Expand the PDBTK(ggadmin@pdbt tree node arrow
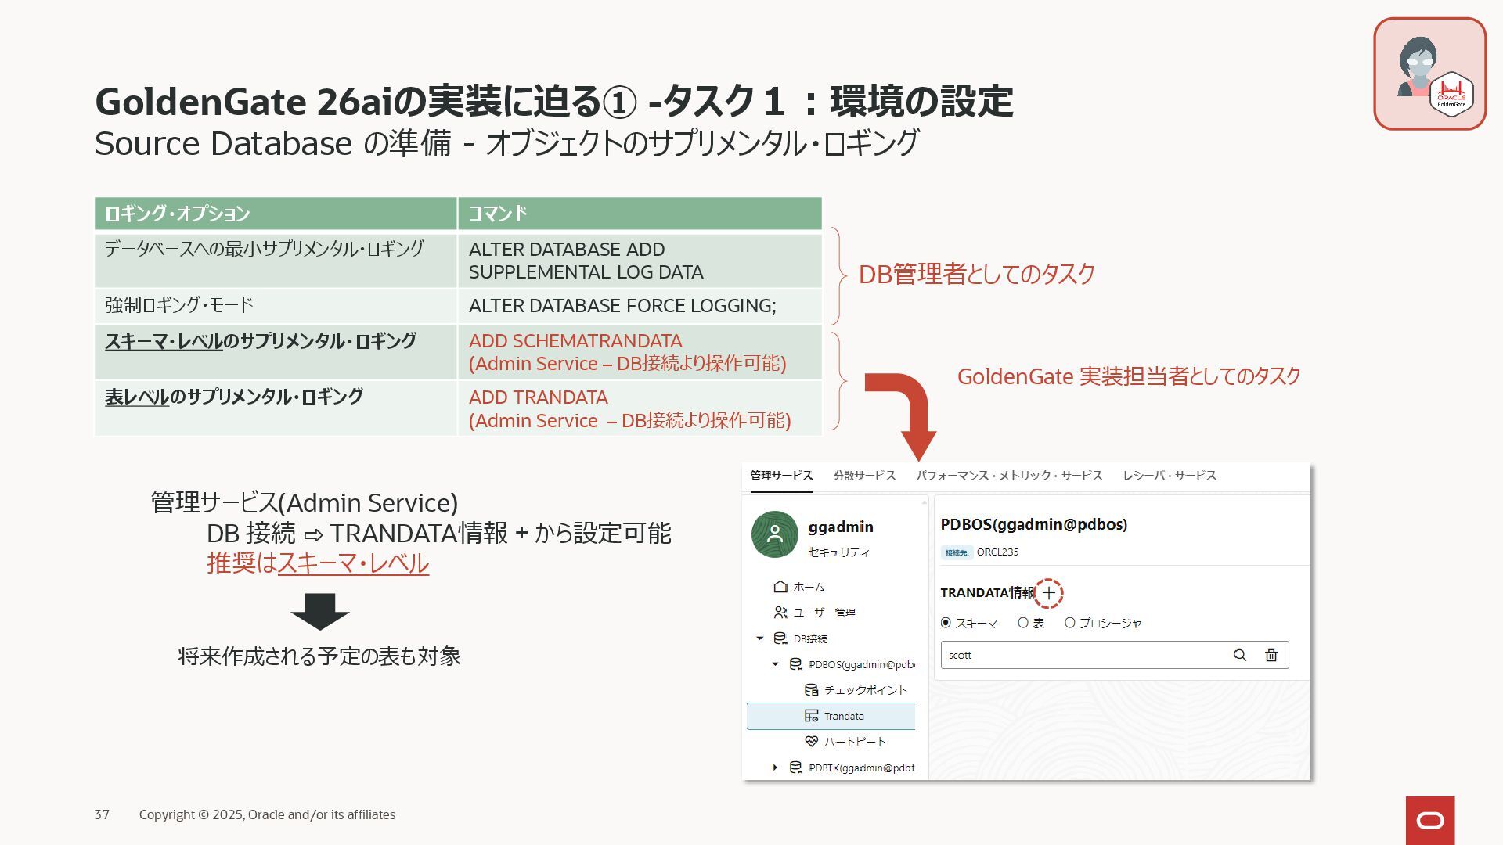The height and width of the screenshot is (845, 1503). click(775, 768)
